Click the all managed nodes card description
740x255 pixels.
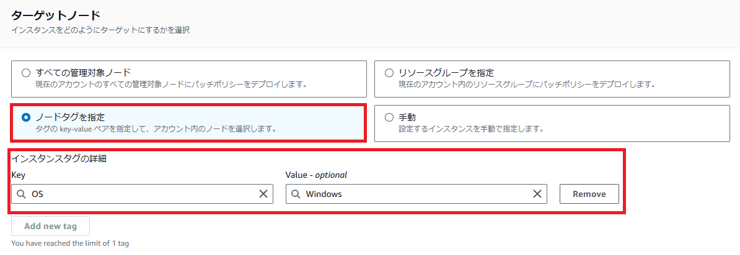click(x=171, y=85)
